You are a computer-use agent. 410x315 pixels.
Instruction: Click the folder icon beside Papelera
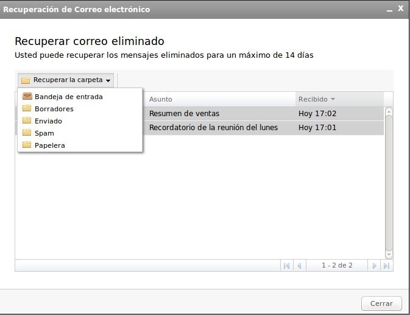[x=27, y=145]
